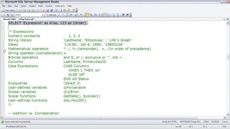Open the active files dropdown arrow
Screen dimensions: 230x129
click(224, 19)
